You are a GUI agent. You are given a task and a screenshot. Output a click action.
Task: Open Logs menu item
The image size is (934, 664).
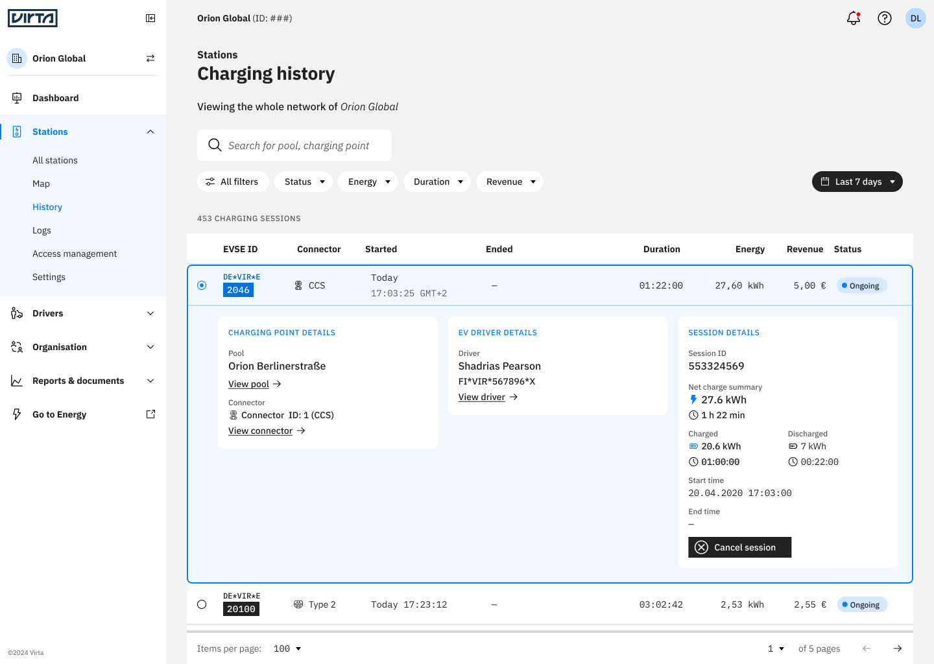pos(42,230)
